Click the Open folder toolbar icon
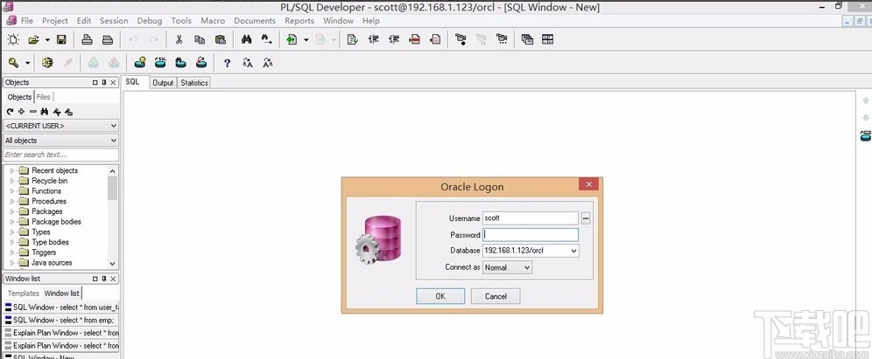The height and width of the screenshot is (359, 872). pos(34,39)
